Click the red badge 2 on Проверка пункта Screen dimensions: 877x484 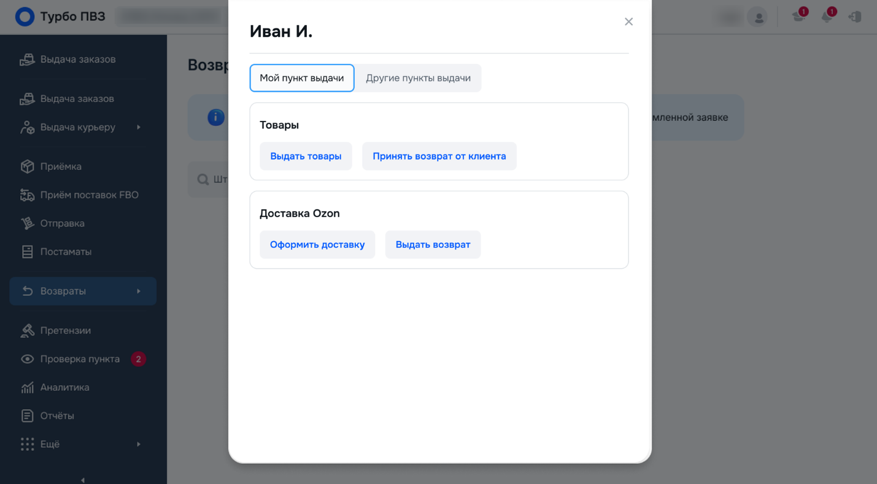[138, 359]
